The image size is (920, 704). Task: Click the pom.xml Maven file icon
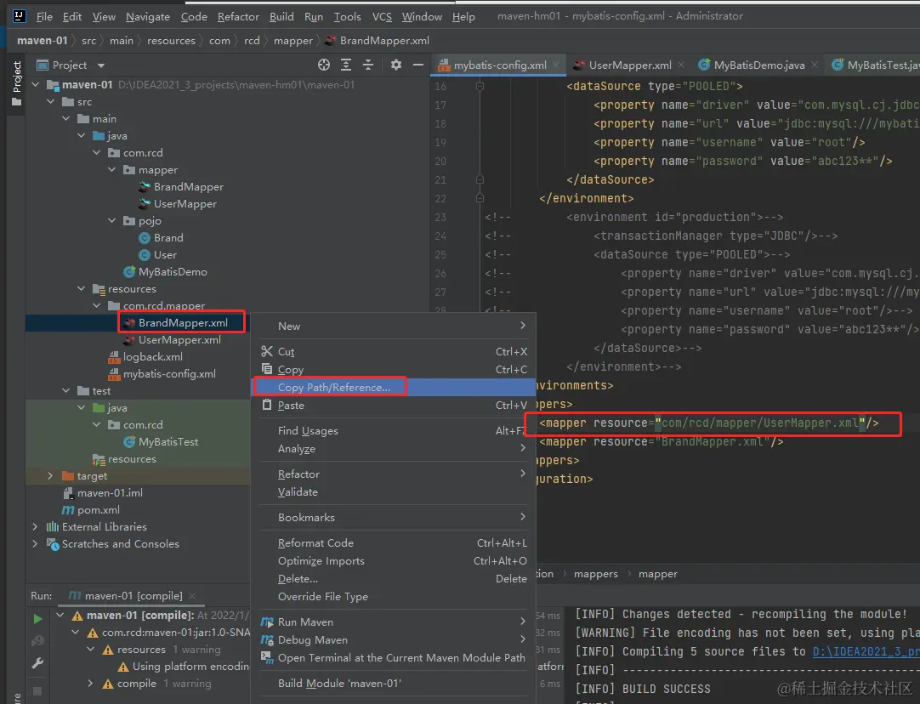[x=68, y=510]
